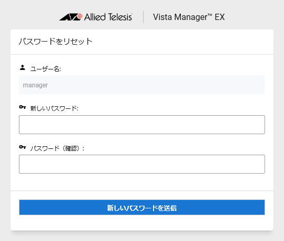The image size is (284, 241).
Task: Click the vertical divider between logo and product name
Action: point(143,17)
